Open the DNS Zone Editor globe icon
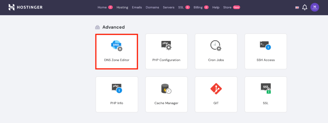Viewport: 328px width, 123px height. (117, 46)
